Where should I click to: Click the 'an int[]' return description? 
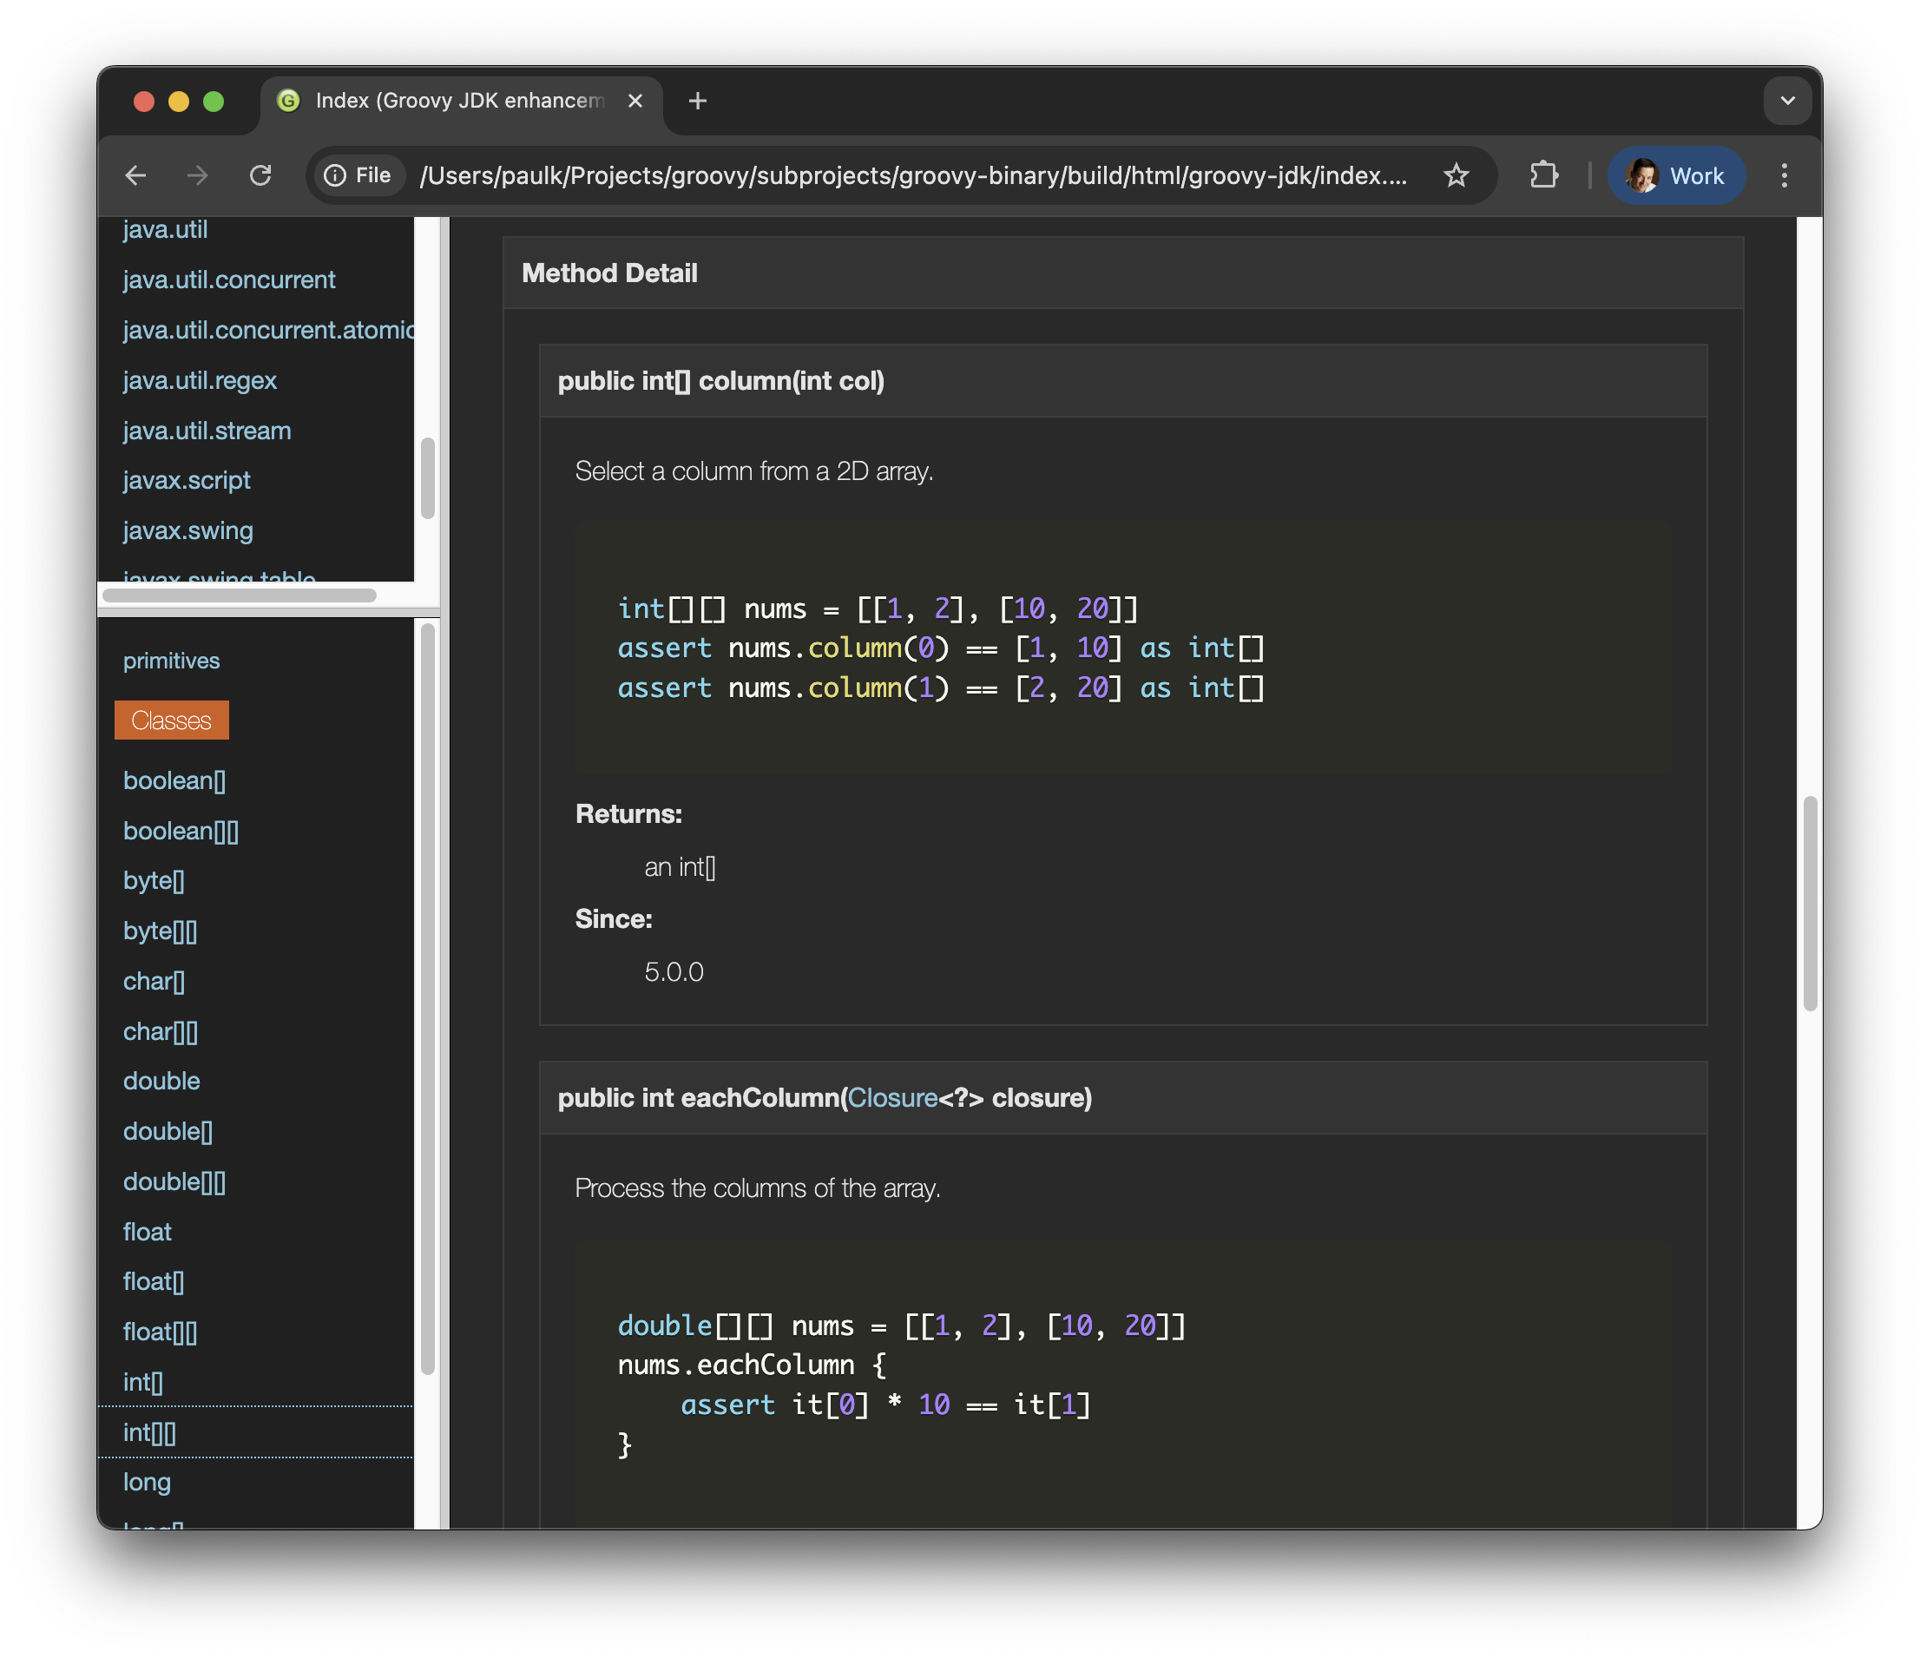coord(681,866)
